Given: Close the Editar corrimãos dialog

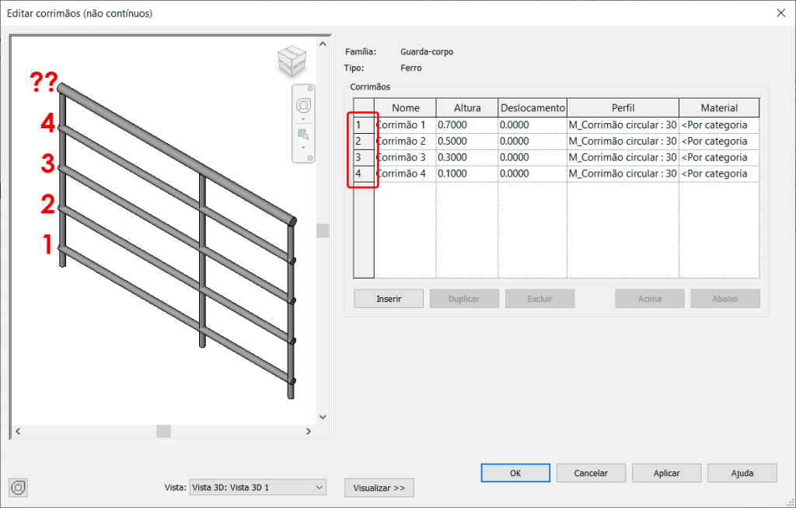Looking at the screenshot, I should click(x=780, y=13).
